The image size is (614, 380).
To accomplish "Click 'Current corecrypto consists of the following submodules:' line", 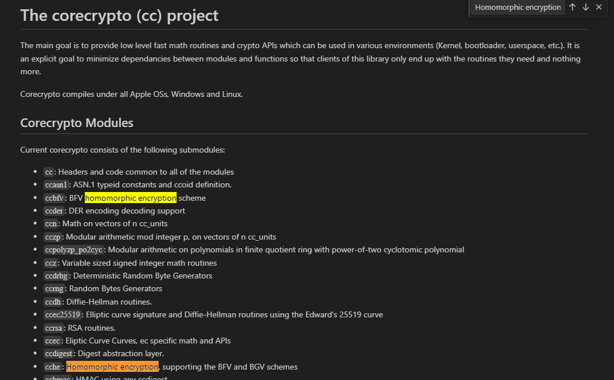I will pos(123,150).
